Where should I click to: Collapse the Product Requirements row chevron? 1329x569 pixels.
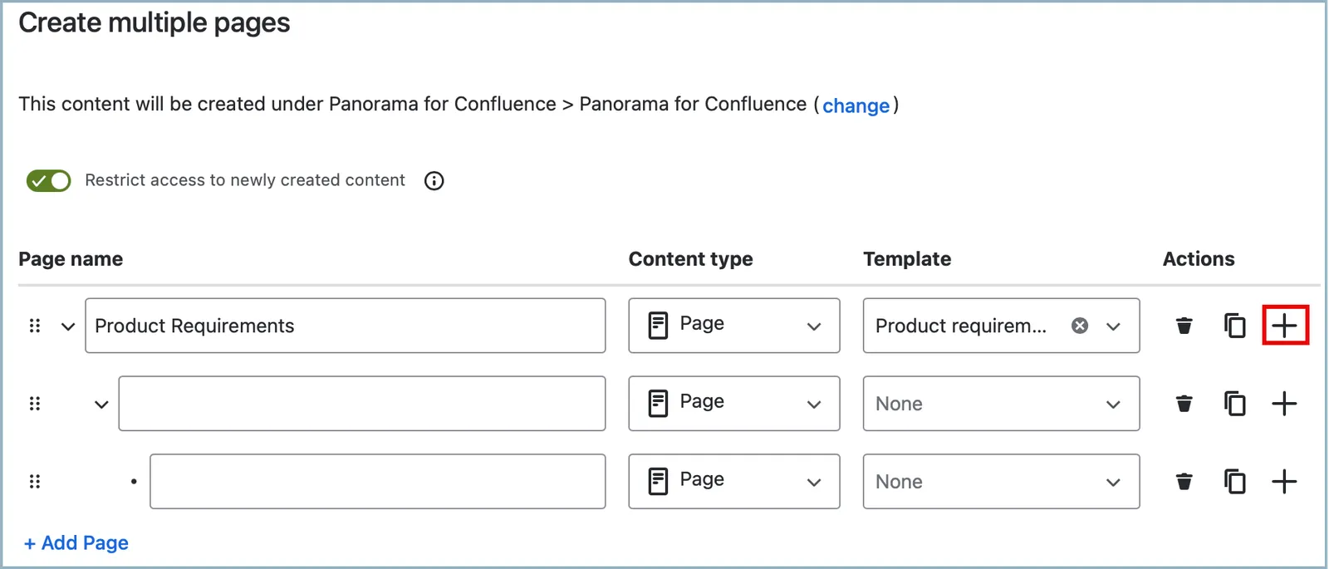[68, 326]
